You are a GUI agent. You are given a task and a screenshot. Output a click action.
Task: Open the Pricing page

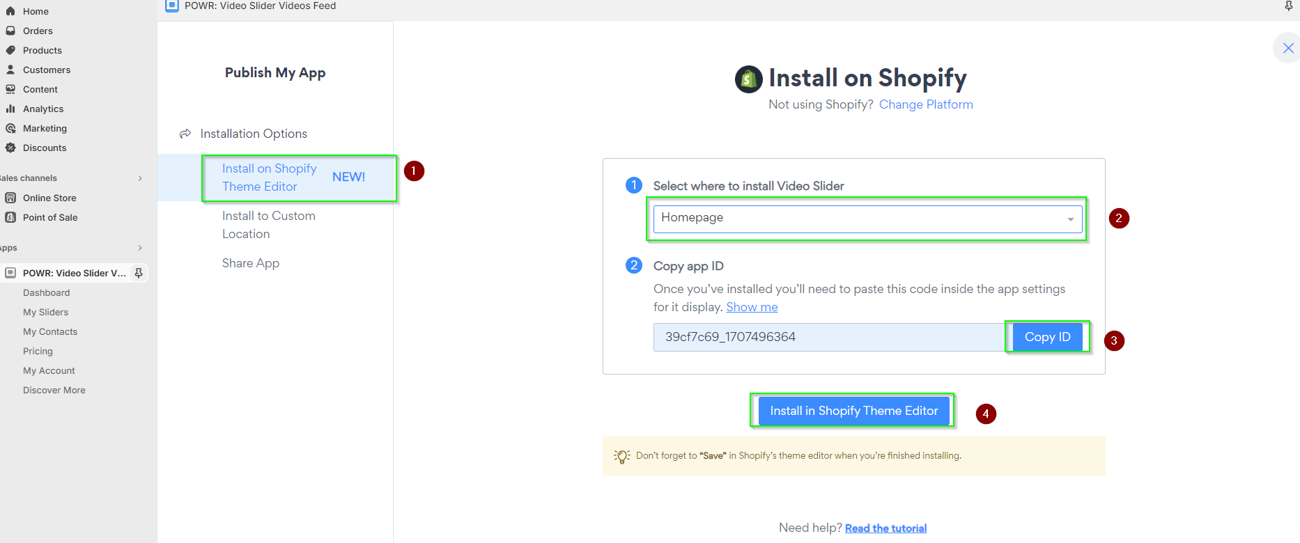(x=38, y=351)
